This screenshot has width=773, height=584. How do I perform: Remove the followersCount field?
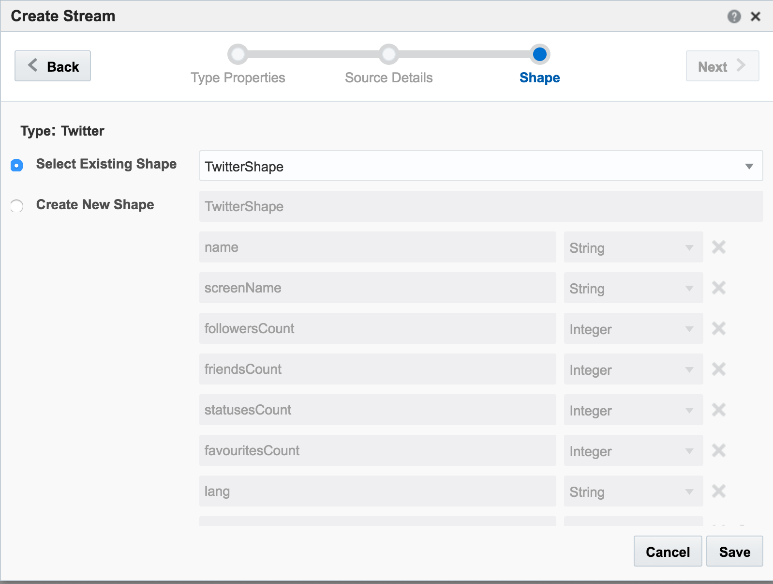(718, 329)
